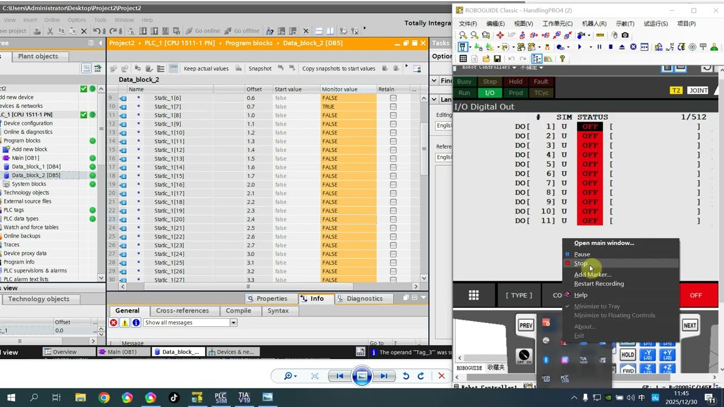Open dropdown arrow next to ROBOGUIDE play icon
Viewport: 724px width, 407px height.
click(x=591, y=47)
